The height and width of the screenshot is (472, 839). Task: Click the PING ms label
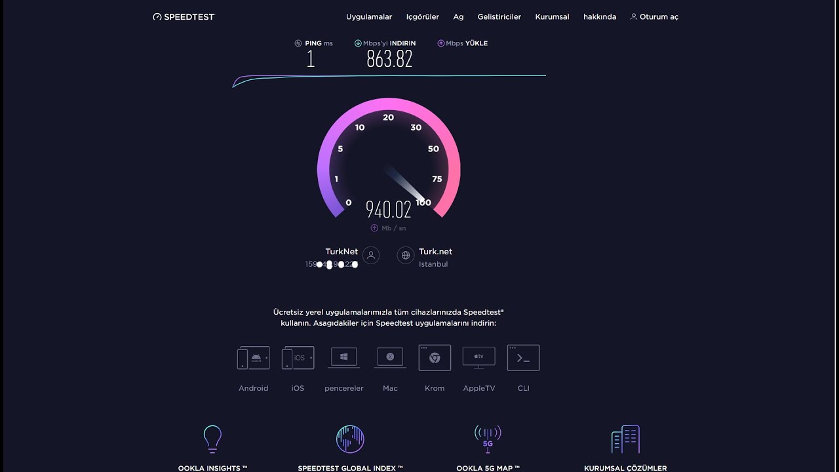(319, 43)
